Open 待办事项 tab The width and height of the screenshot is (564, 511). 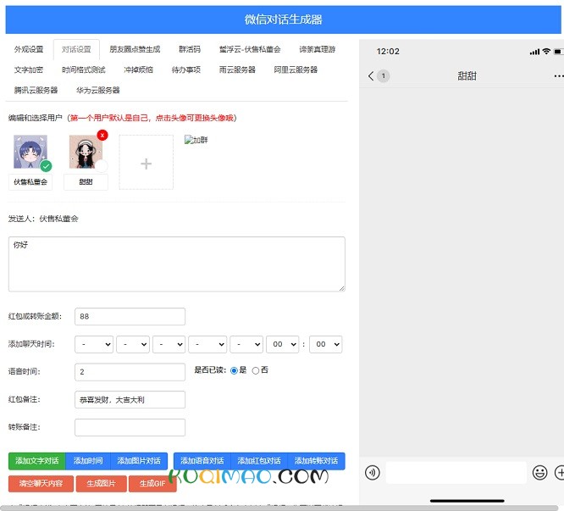(x=186, y=69)
